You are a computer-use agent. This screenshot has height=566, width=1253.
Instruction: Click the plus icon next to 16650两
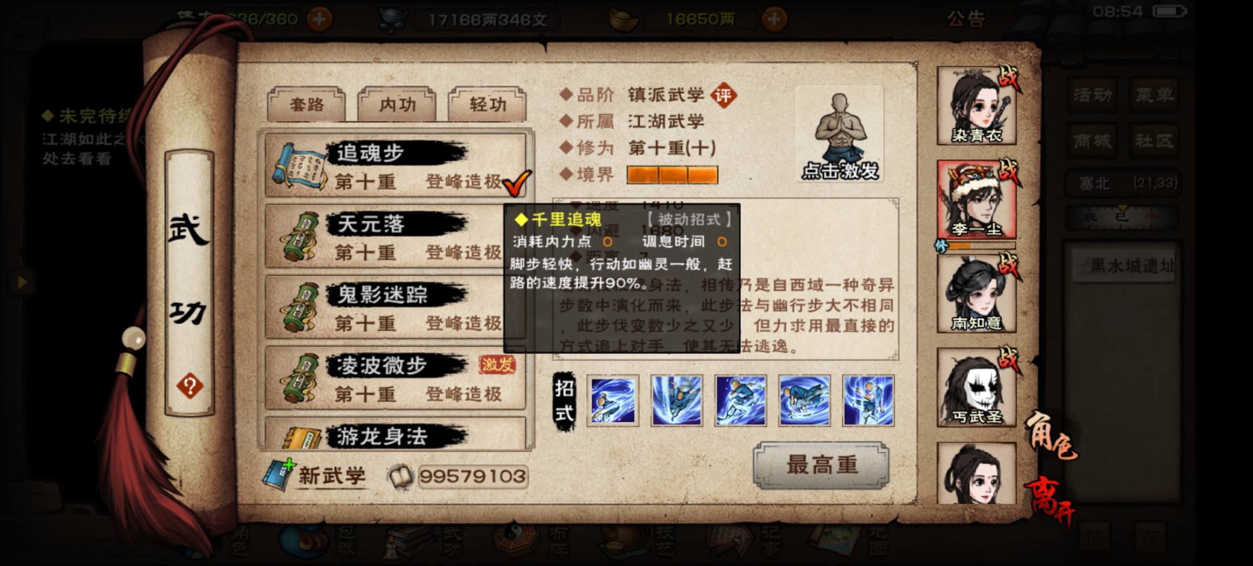point(774,19)
